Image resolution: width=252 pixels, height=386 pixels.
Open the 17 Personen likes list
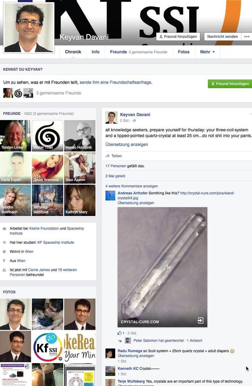[x=116, y=166]
